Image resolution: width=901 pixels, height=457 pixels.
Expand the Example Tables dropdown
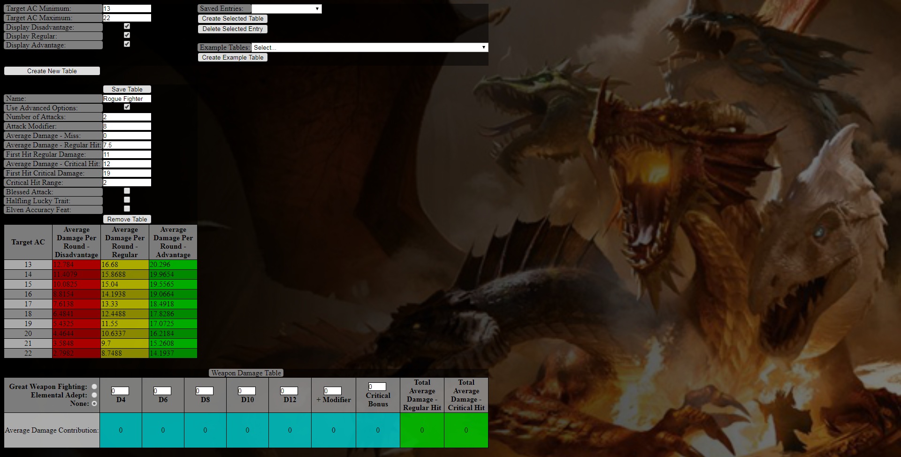[369, 47]
